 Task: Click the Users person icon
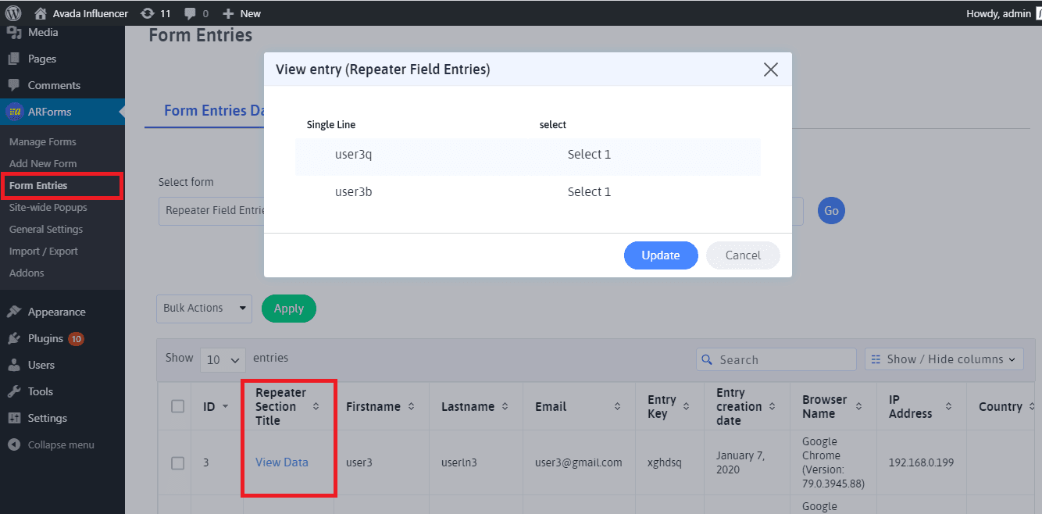tap(13, 365)
